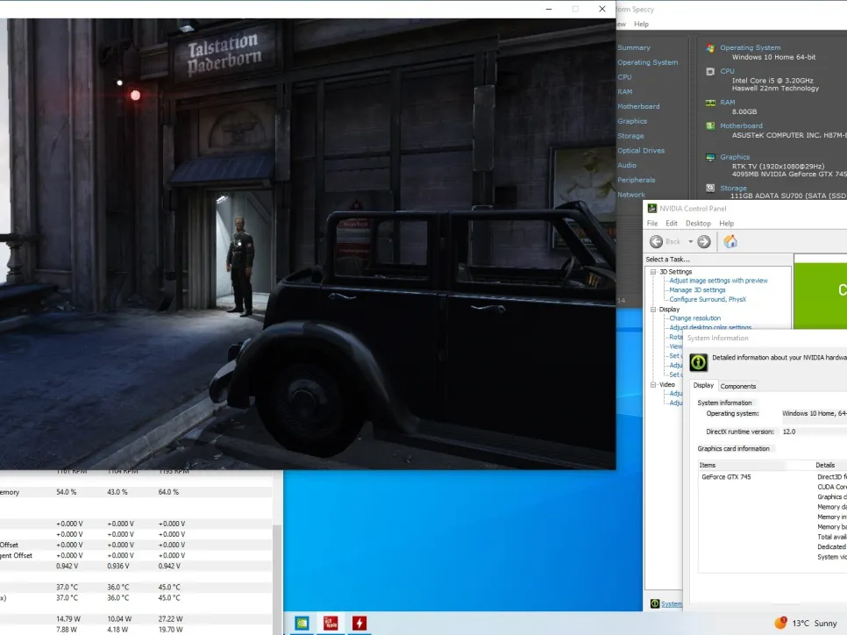
Task: Click the Storage drive icon in Speccy summary
Action: (710, 188)
